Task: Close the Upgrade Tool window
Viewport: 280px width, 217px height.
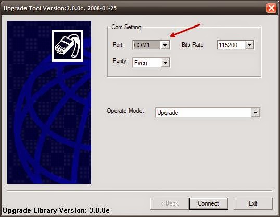Action: click(x=271, y=8)
